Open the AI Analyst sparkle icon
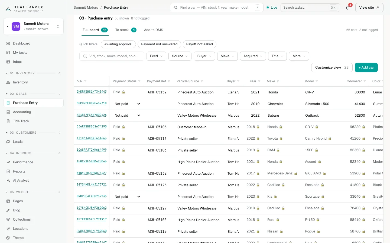390x243 pixels. pos(8,181)
